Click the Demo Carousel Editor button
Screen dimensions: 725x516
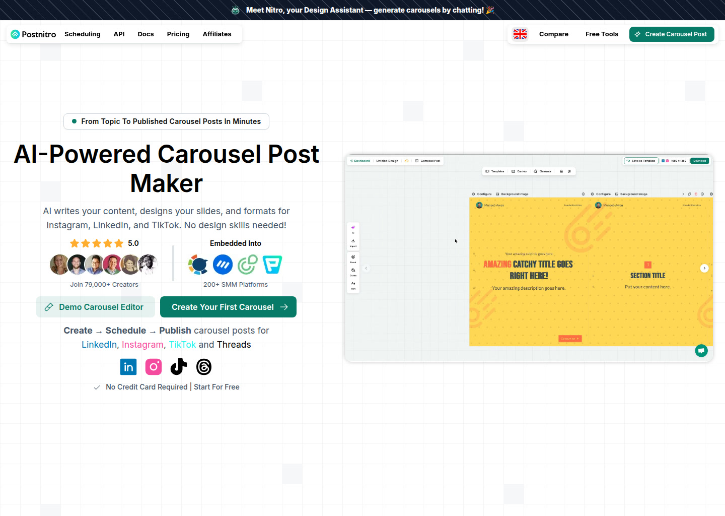click(x=96, y=307)
